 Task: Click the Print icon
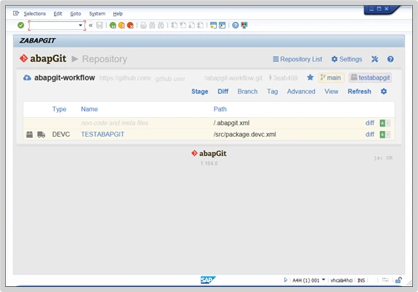(143, 26)
